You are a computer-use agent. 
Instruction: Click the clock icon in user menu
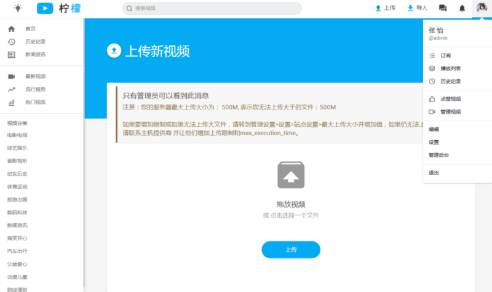tap(432, 81)
